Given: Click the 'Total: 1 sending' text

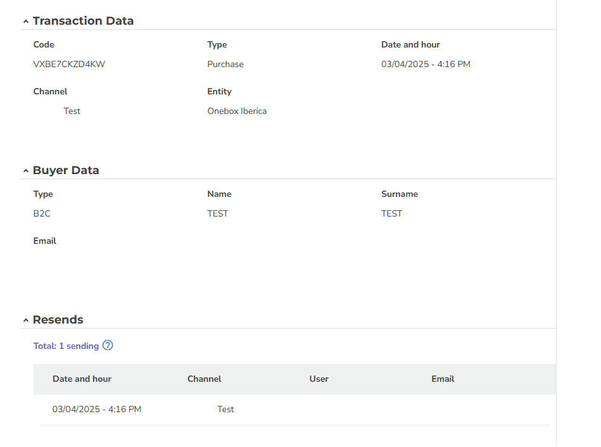Looking at the screenshot, I should tap(66, 346).
